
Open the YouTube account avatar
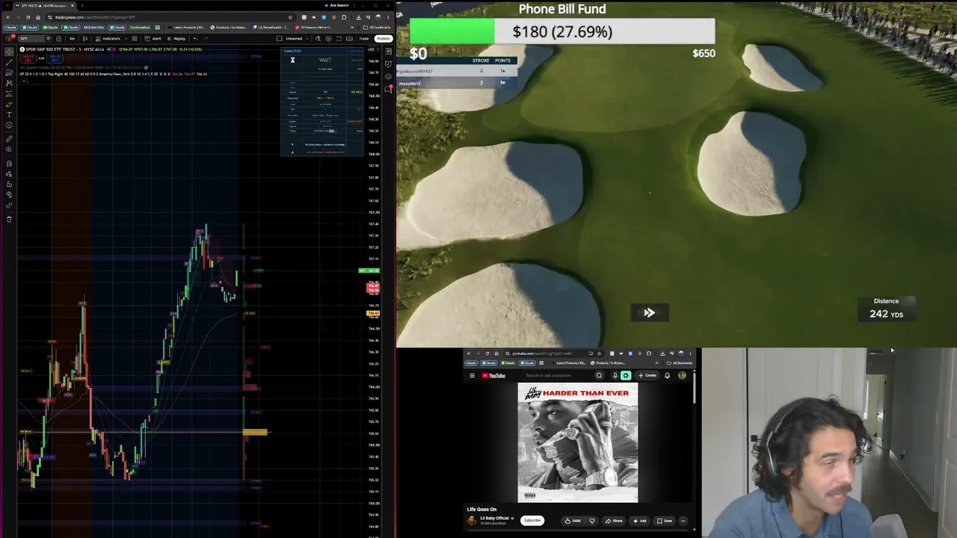point(682,376)
